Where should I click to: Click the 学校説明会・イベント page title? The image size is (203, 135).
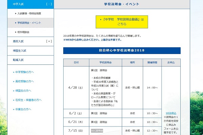coord(126,4)
